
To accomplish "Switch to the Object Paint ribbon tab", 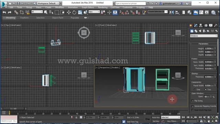I will click(57, 18).
